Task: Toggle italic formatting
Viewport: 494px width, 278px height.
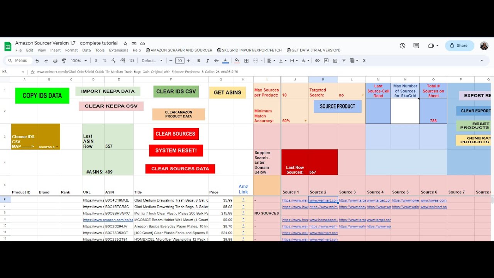Action: pos(208,61)
